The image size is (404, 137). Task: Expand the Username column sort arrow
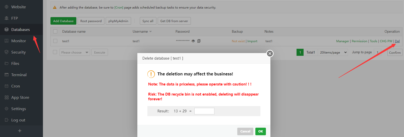click(151, 32)
